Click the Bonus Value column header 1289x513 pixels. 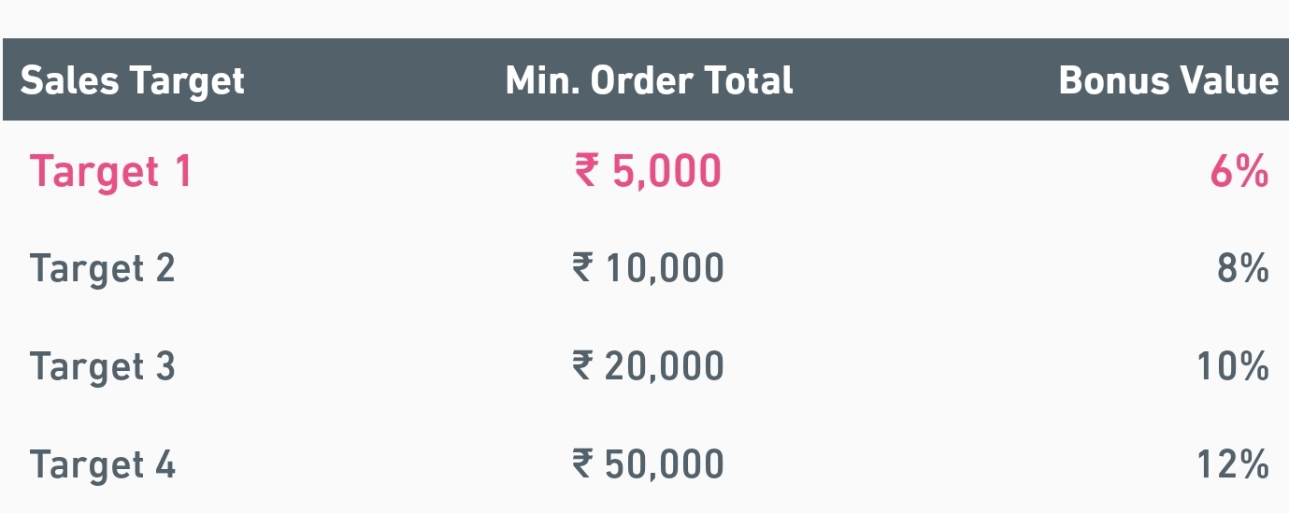coord(1167,81)
